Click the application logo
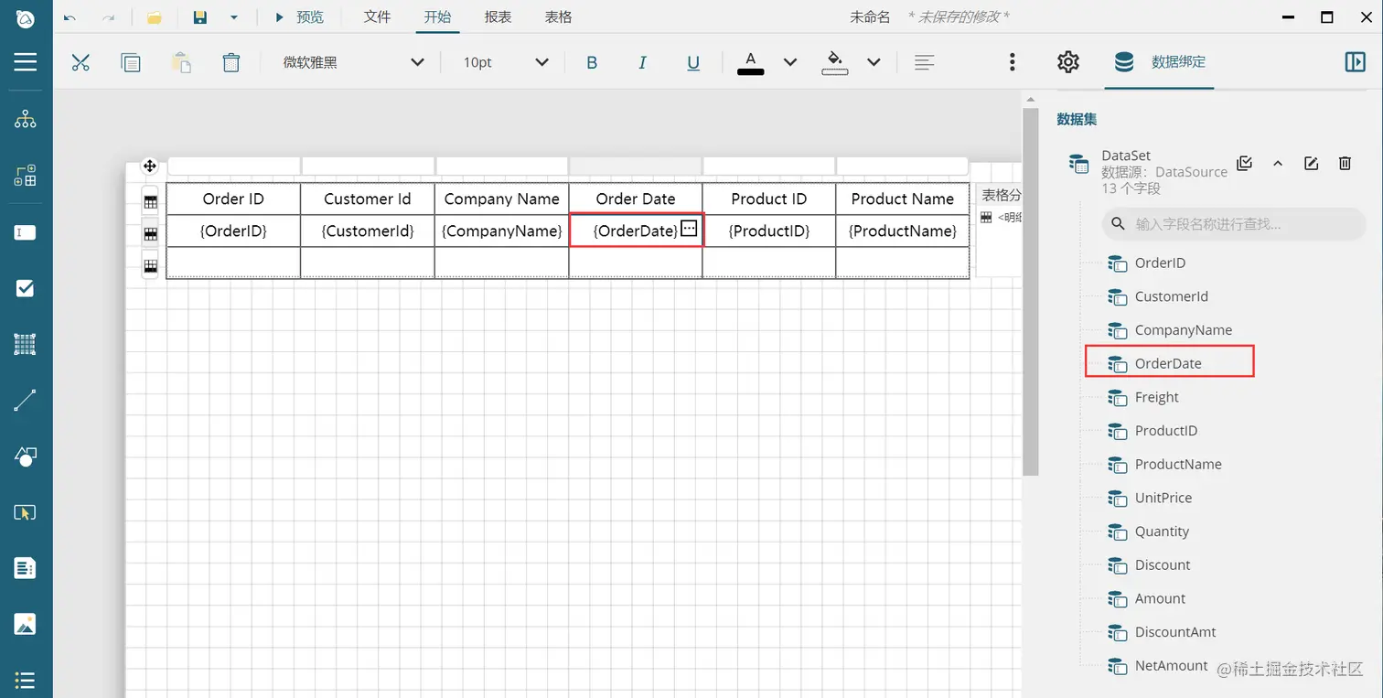The height and width of the screenshot is (698, 1383). [x=26, y=17]
